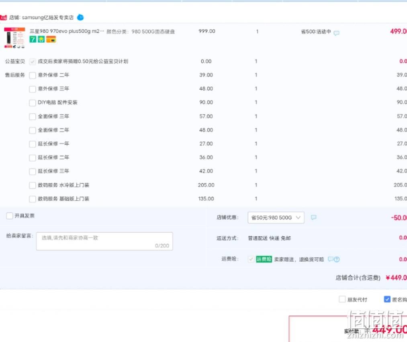The image size is (407, 342).
Task: Select the DIY电脑 配件安装 checkbox
Action: pos(33,103)
